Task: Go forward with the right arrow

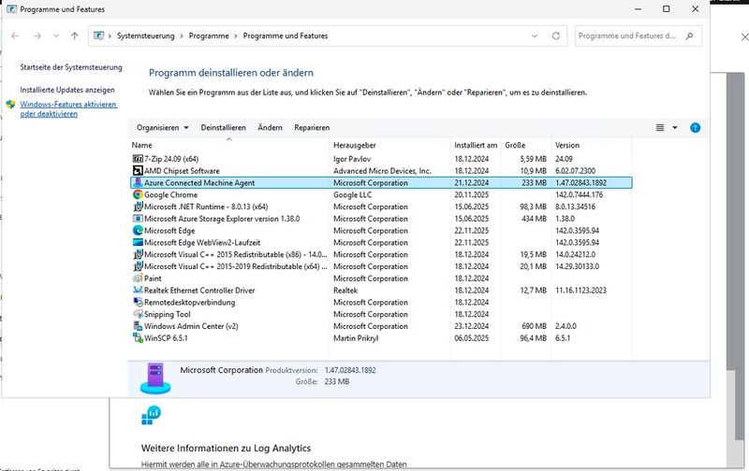Action: pos(37,36)
